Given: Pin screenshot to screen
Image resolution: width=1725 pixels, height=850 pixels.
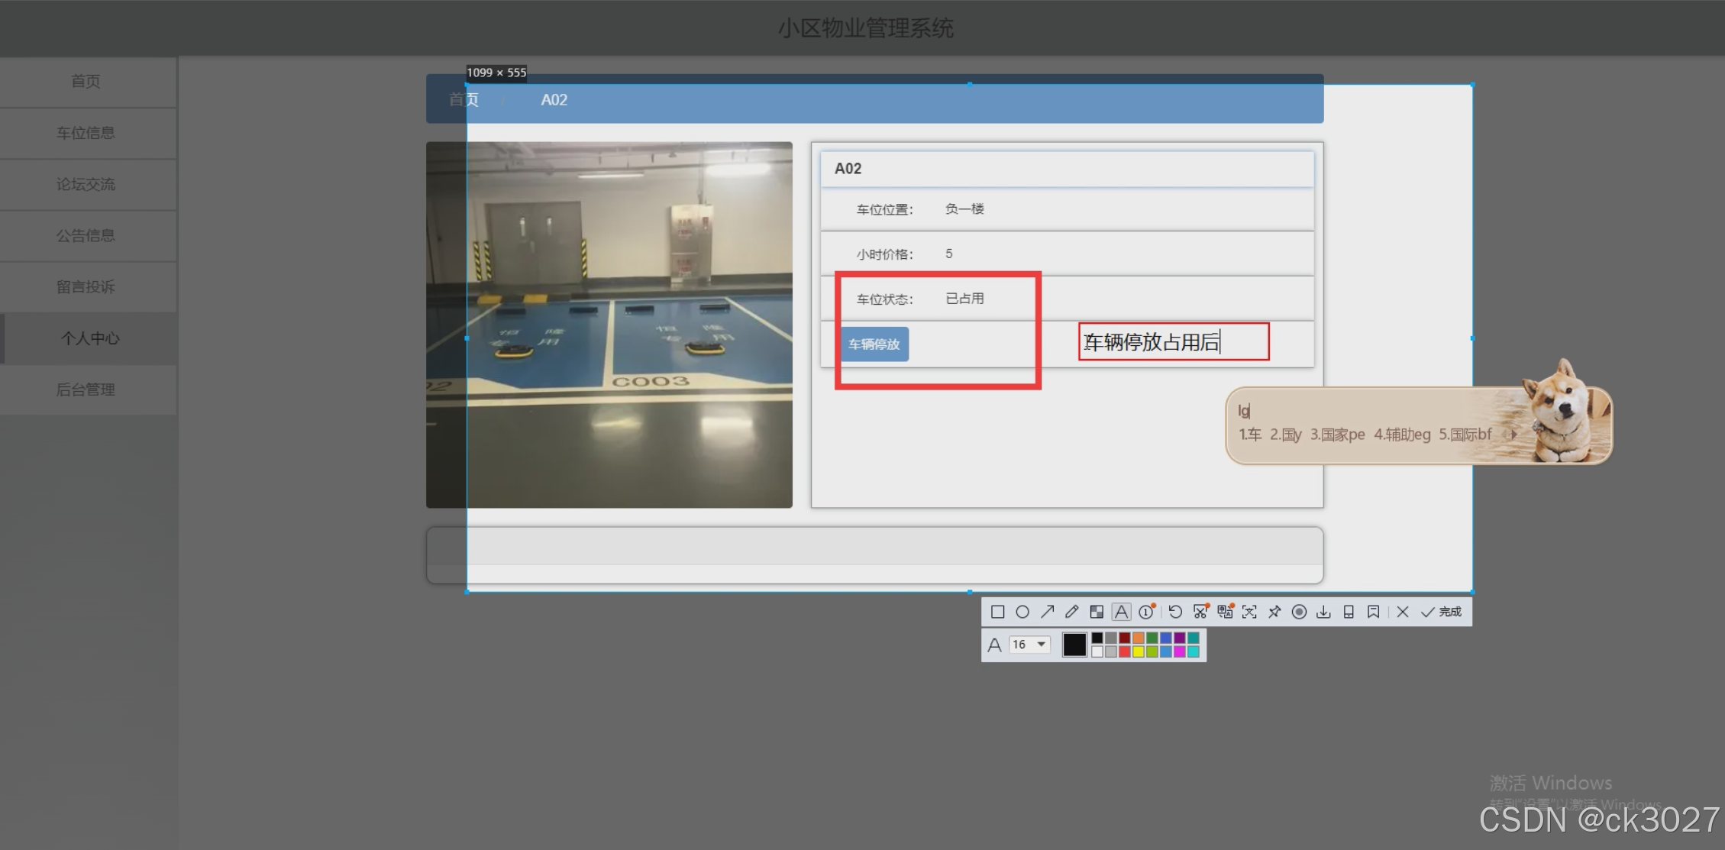Looking at the screenshot, I should click(1274, 612).
